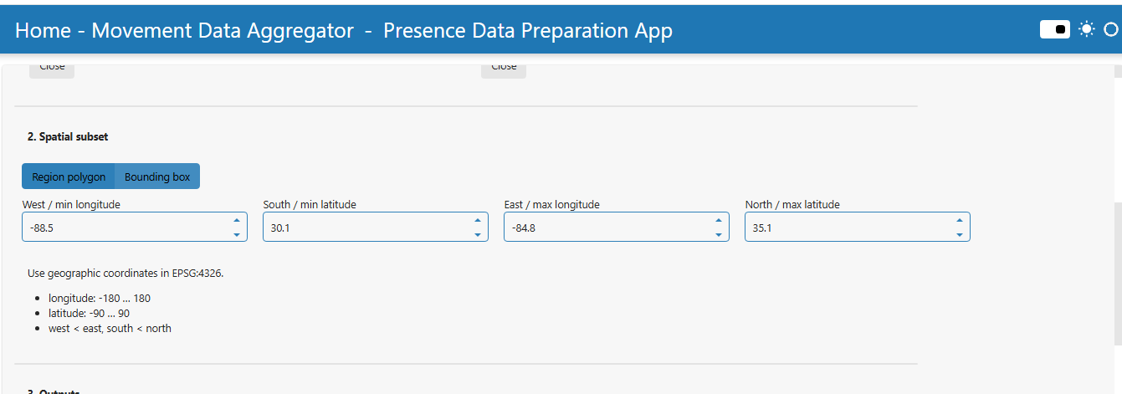This screenshot has height=394, width=1122.
Task: Focus the West / min longitude field
Action: 126,227
